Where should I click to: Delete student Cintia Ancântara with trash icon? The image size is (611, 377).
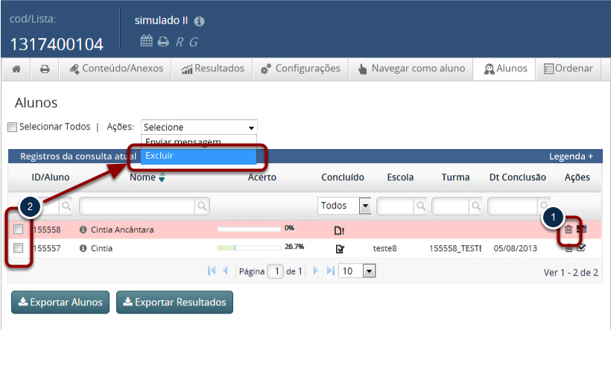(x=569, y=229)
